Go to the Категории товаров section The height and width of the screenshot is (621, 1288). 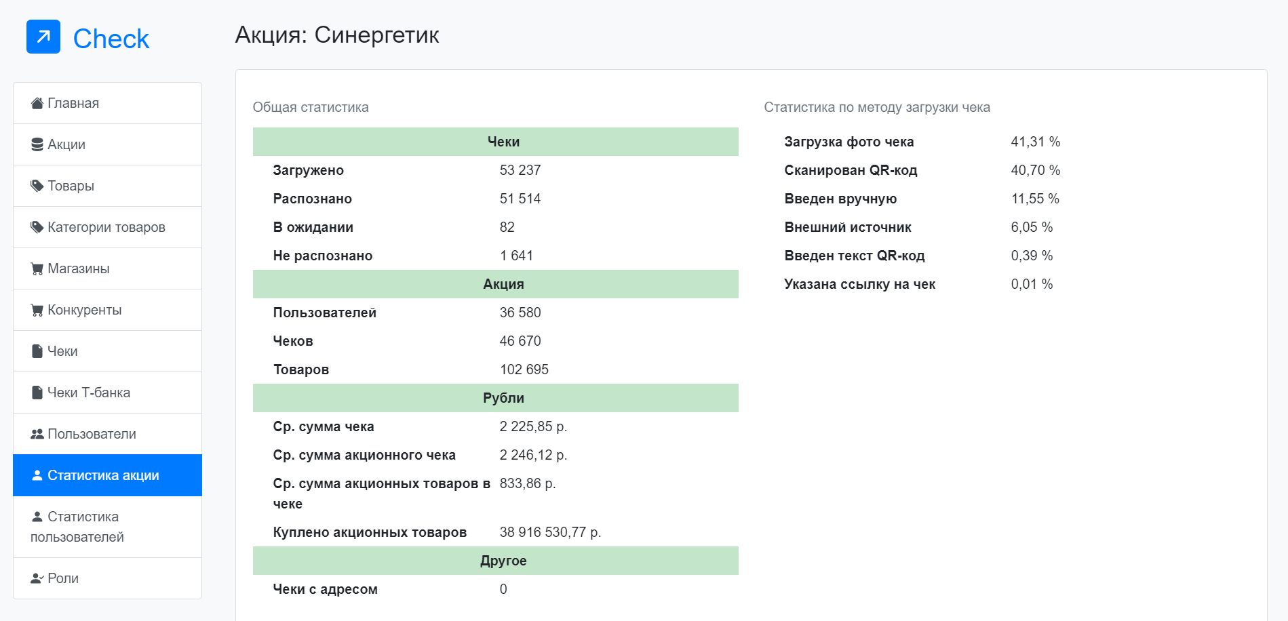pos(106,227)
